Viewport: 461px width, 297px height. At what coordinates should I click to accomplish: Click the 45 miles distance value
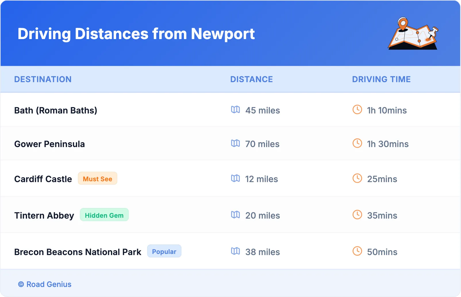263,110
